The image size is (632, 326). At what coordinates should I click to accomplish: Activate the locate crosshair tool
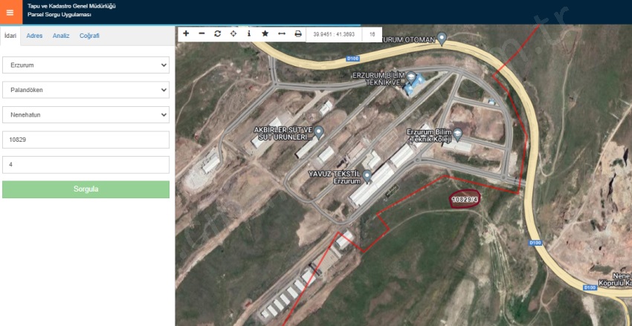coord(233,34)
